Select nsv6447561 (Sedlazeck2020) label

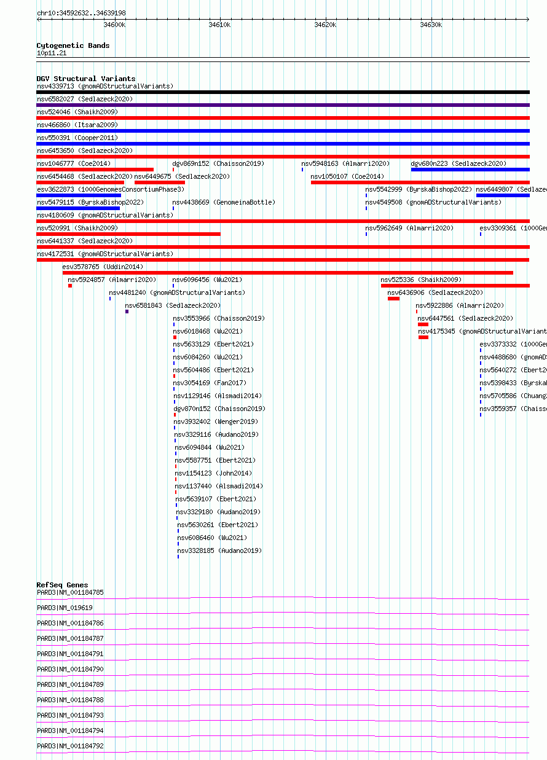[465, 318]
